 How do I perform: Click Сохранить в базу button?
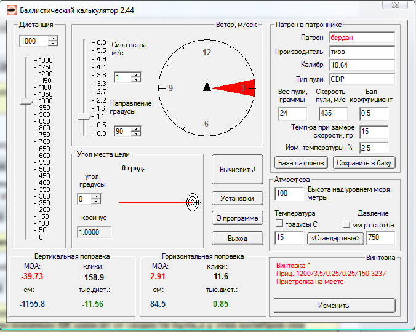tap(364, 163)
